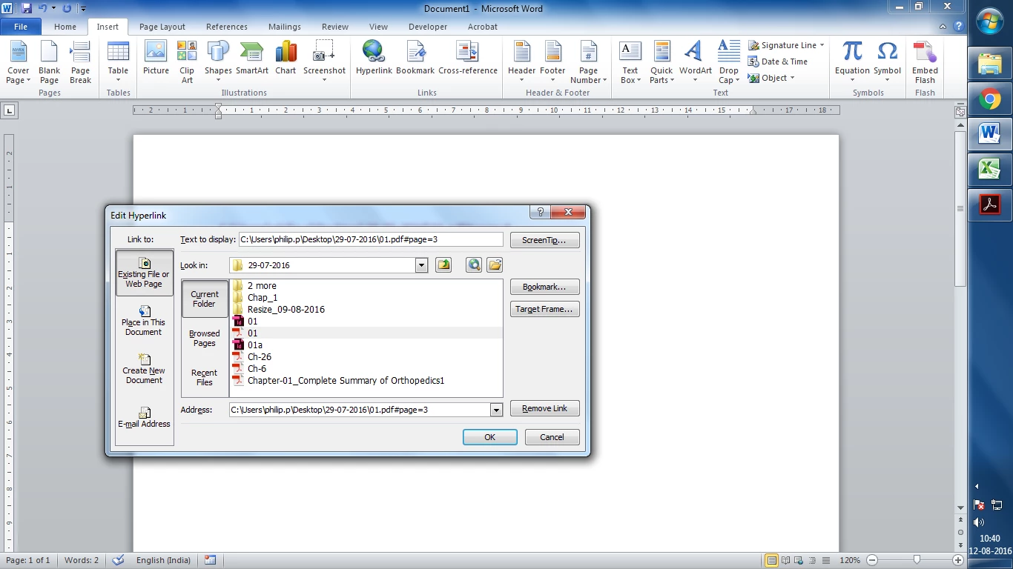Expand Signature Line dropdown
Image resolution: width=1013 pixels, height=569 pixels.
pyautogui.click(x=822, y=45)
